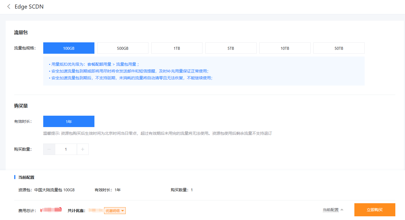Select the 5TB traffic package size
This screenshot has height=220, width=405.
tap(231, 48)
